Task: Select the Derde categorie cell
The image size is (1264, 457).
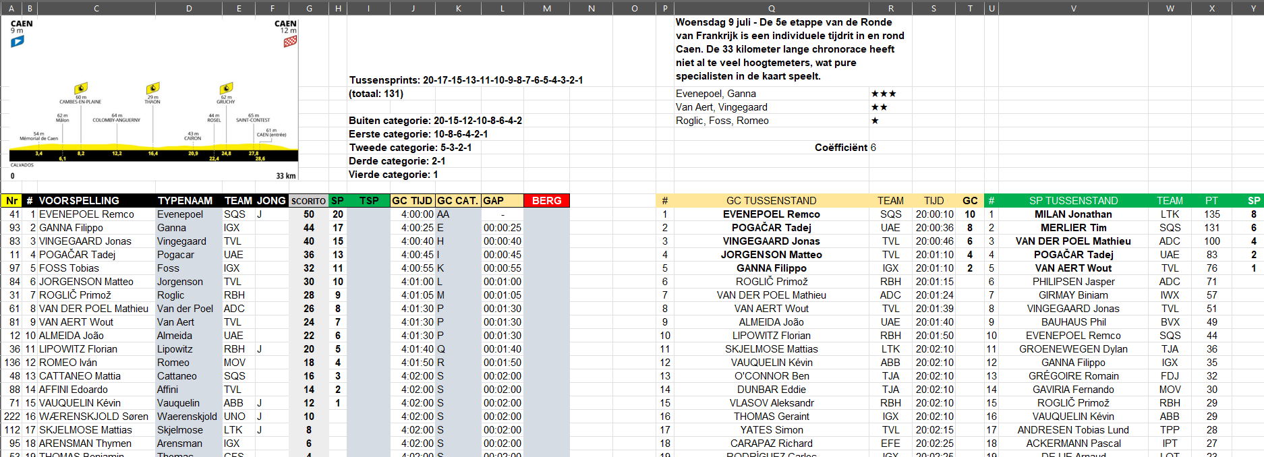Action: click(x=397, y=161)
